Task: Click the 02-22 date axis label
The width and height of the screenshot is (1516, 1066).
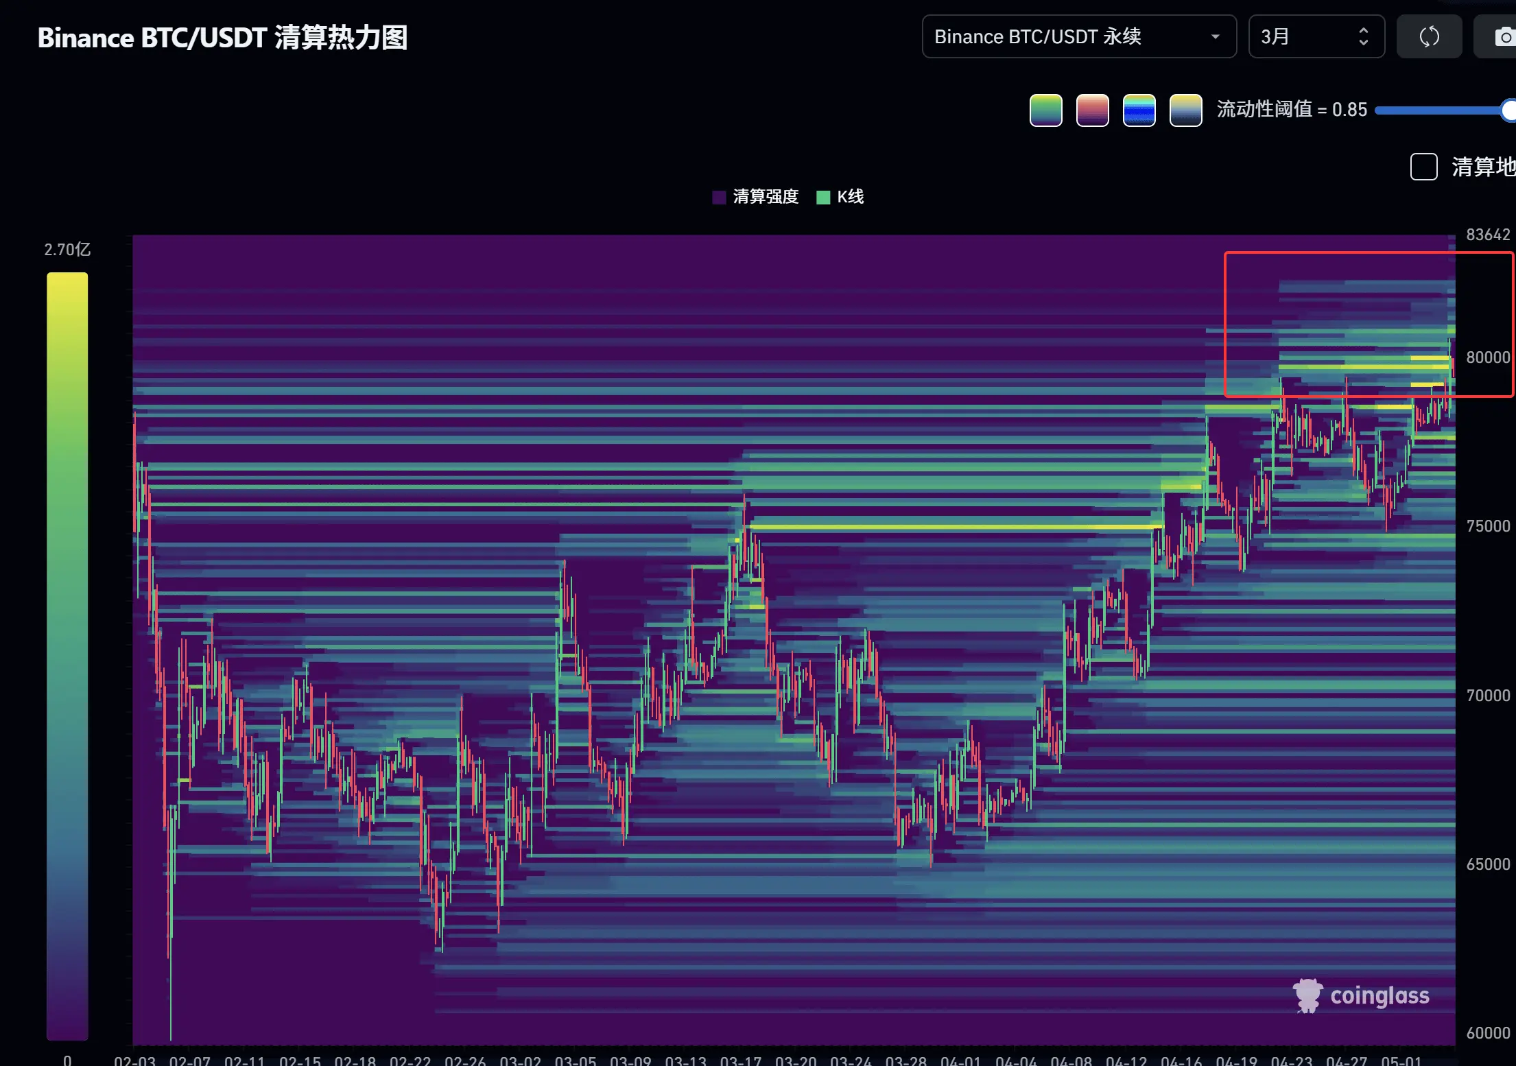Action: click(x=410, y=1060)
